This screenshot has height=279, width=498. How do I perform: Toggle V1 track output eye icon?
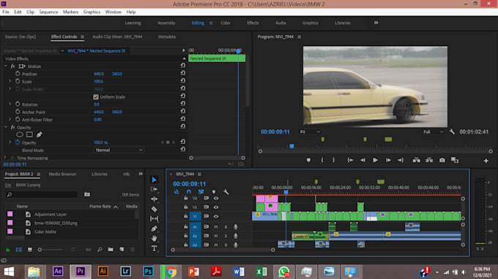click(216, 216)
